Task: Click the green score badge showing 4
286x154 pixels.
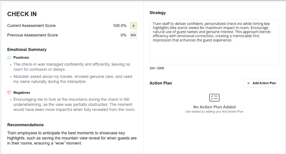Action: pos(134,26)
